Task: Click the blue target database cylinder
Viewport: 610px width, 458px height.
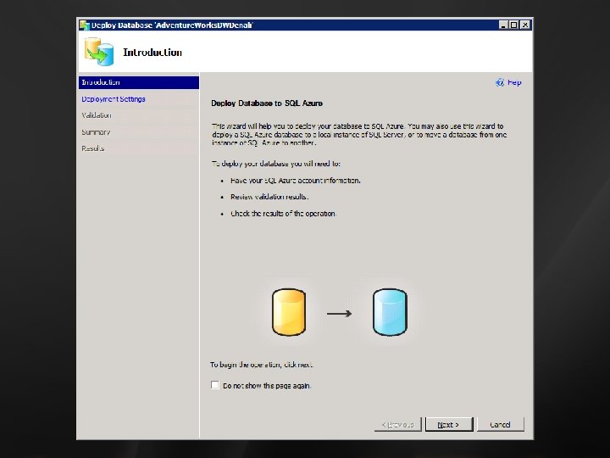Action: tap(390, 312)
